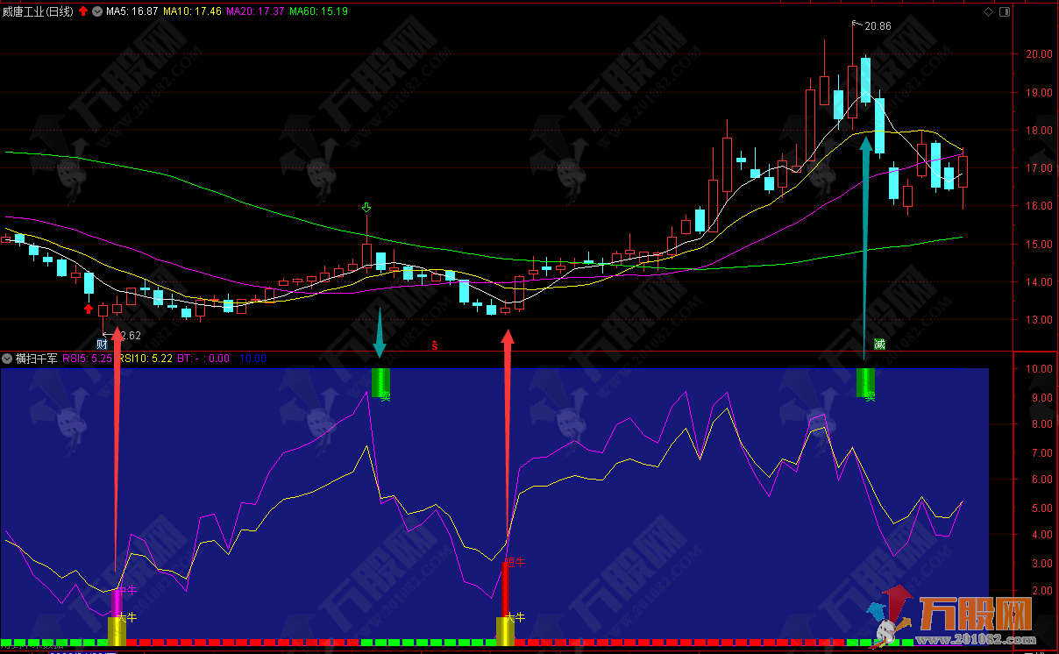Viewport: 1059px width, 654px height.
Task: Click the BT value label in indicator header
Action: pyautogui.click(x=203, y=358)
